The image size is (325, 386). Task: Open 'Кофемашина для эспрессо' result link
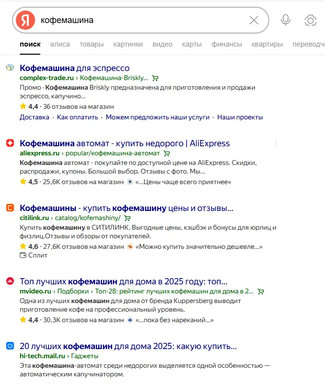tap(74, 68)
